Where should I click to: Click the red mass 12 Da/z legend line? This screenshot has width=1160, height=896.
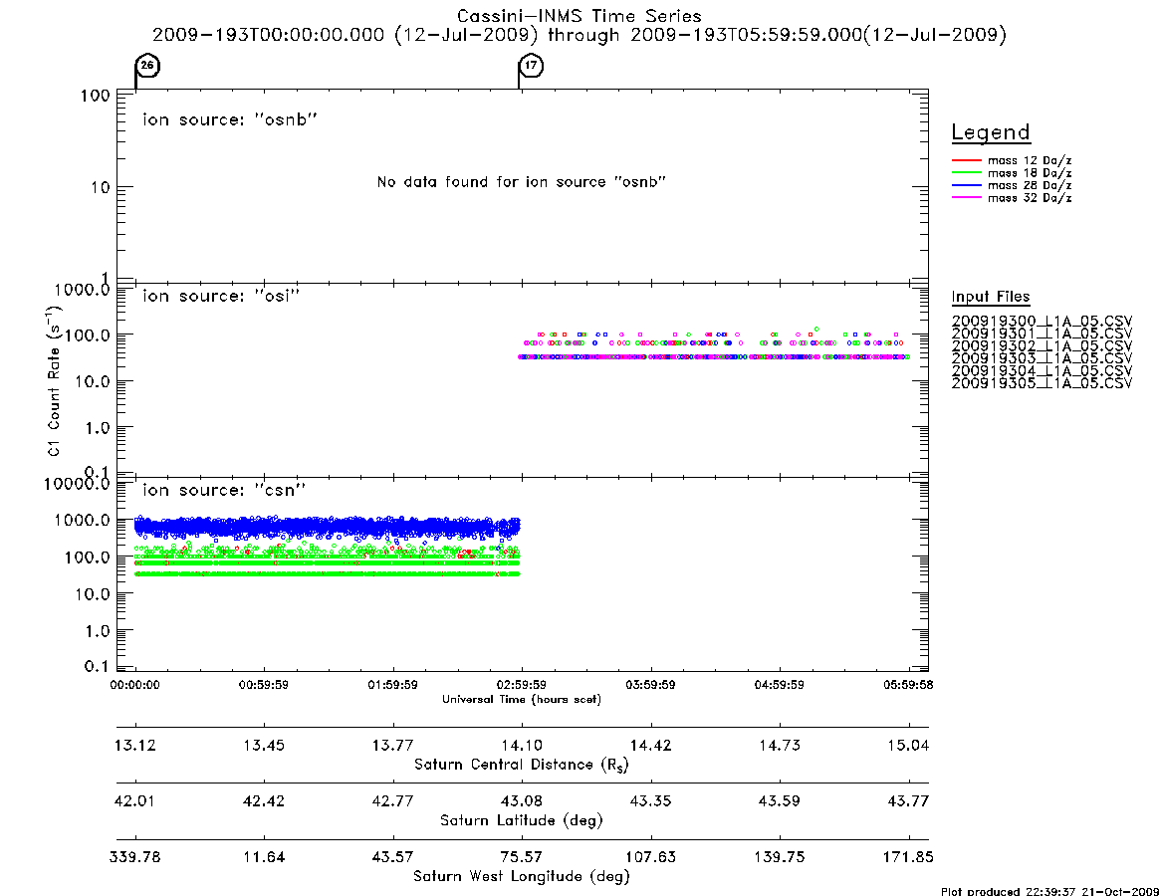(x=966, y=160)
